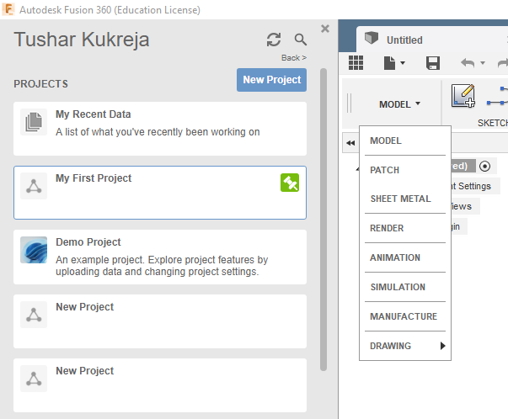
Task: Choose PATCH from the workspace menu
Action: 385,170
